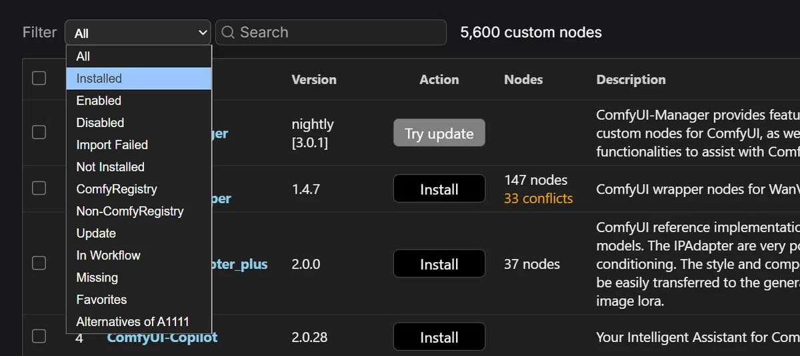Viewport: 800px width, 356px height.
Task: Check the 1.4.7 version row checkbox
Action: [x=39, y=188]
